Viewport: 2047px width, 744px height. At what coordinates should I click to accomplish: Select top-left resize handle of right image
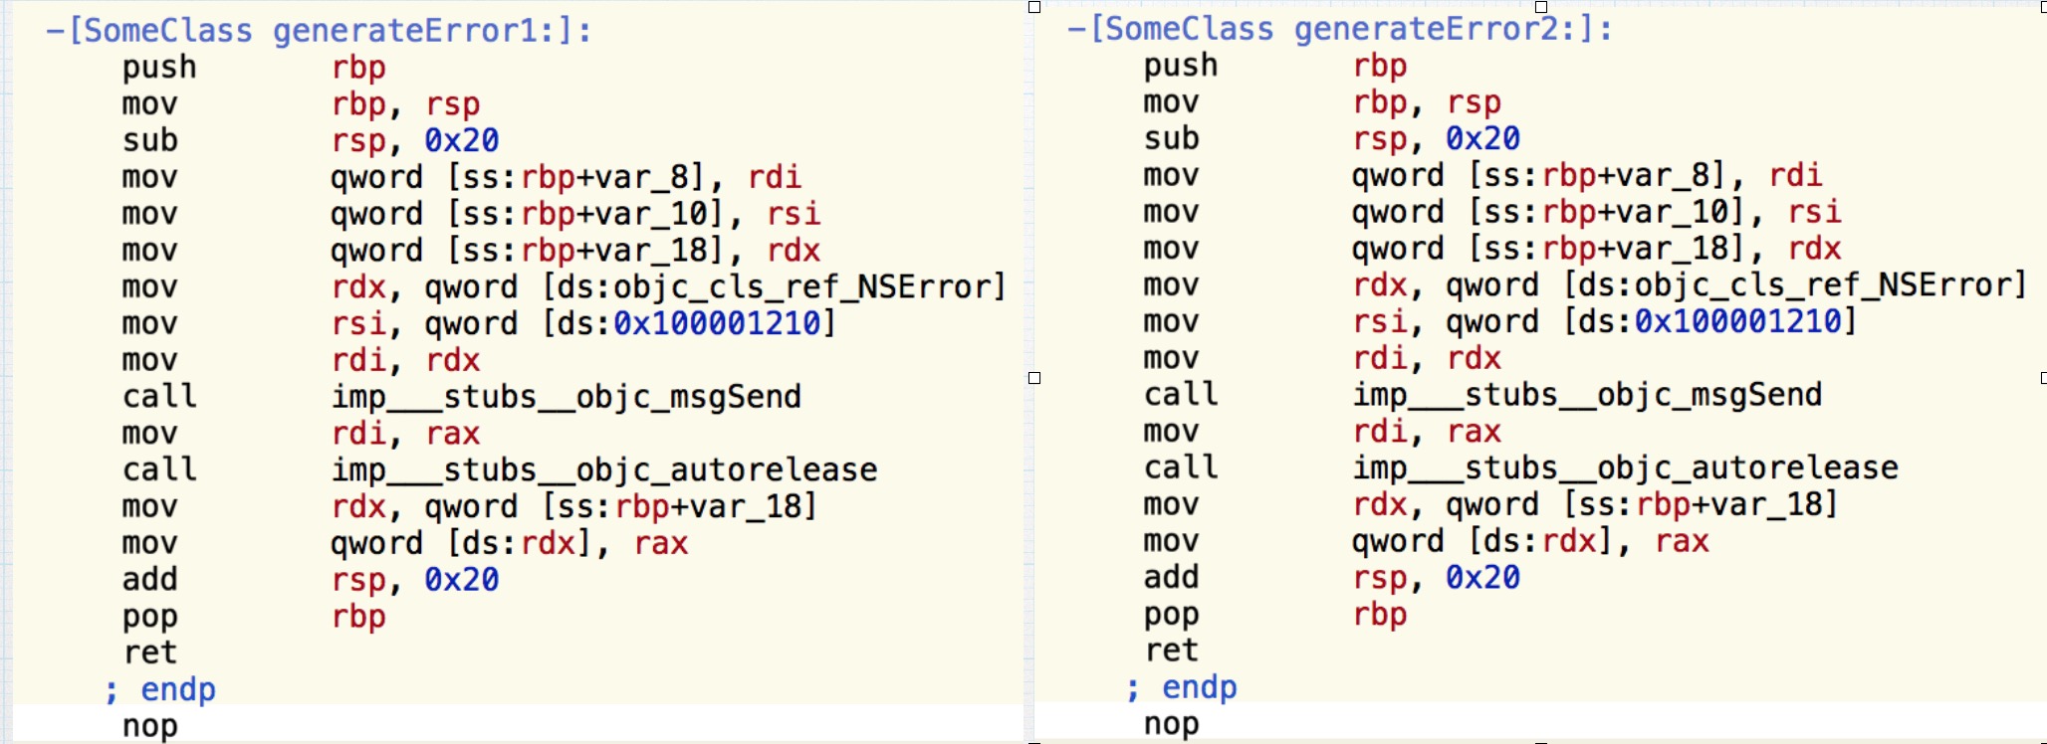pos(1034,7)
